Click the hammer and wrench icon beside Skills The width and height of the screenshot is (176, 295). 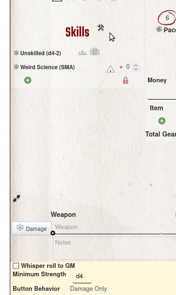[x=101, y=28]
